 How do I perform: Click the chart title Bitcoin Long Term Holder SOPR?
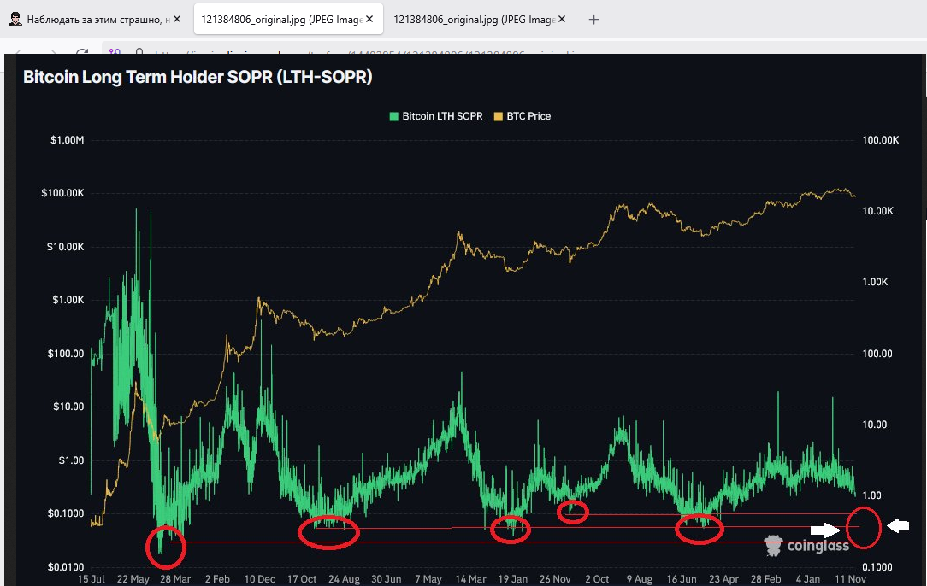(x=198, y=77)
